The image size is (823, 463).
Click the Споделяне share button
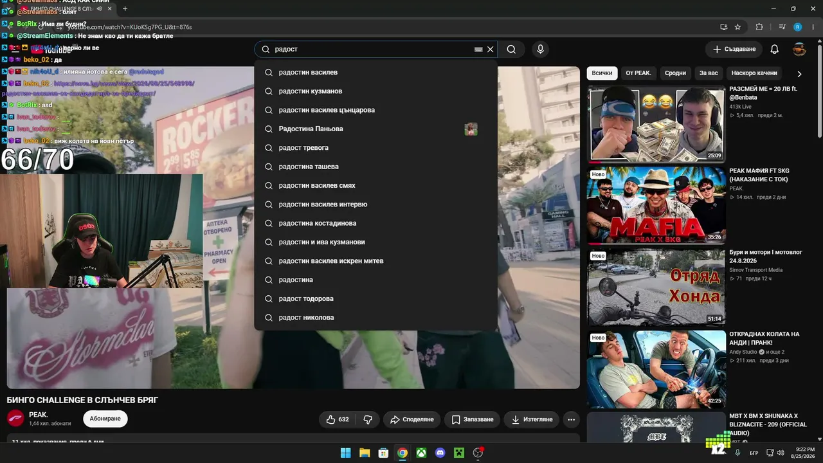[x=412, y=419]
